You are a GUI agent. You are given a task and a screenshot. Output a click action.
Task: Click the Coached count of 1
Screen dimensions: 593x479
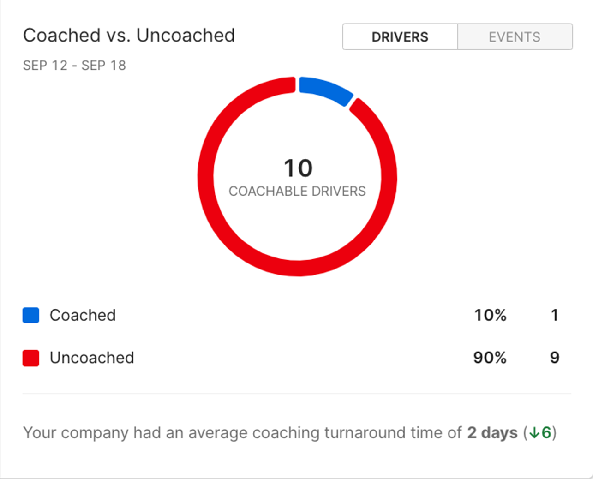pos(555,315)
